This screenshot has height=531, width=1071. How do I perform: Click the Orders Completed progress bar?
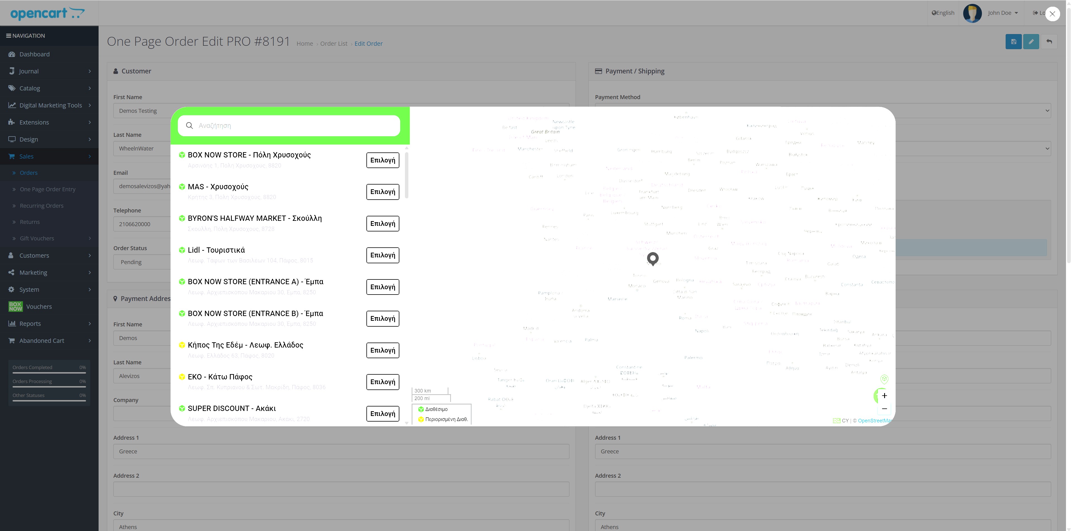pos(49,373)
